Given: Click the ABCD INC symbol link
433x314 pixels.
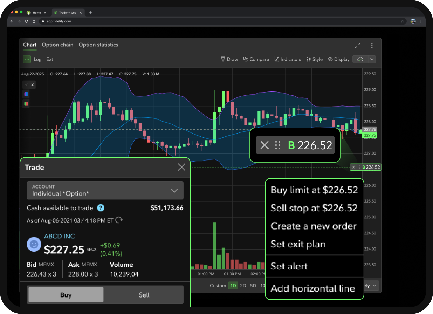Looking at the screenshot, I should pyautogui.click(x=60, y=236).
